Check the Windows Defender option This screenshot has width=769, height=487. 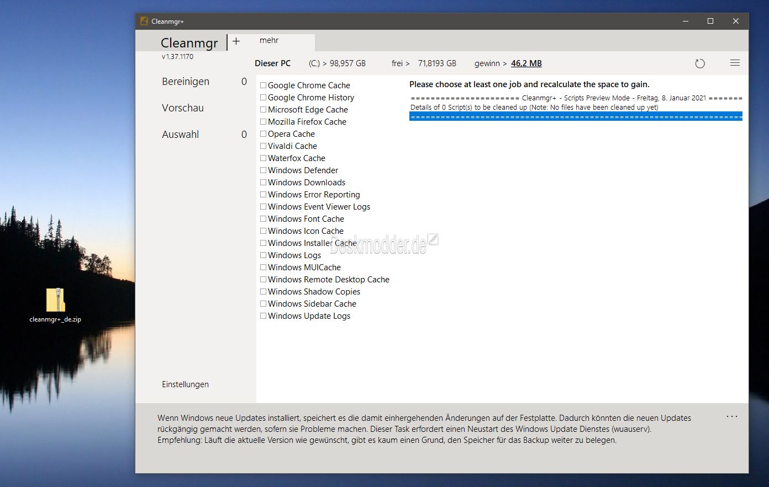(264, 170)
